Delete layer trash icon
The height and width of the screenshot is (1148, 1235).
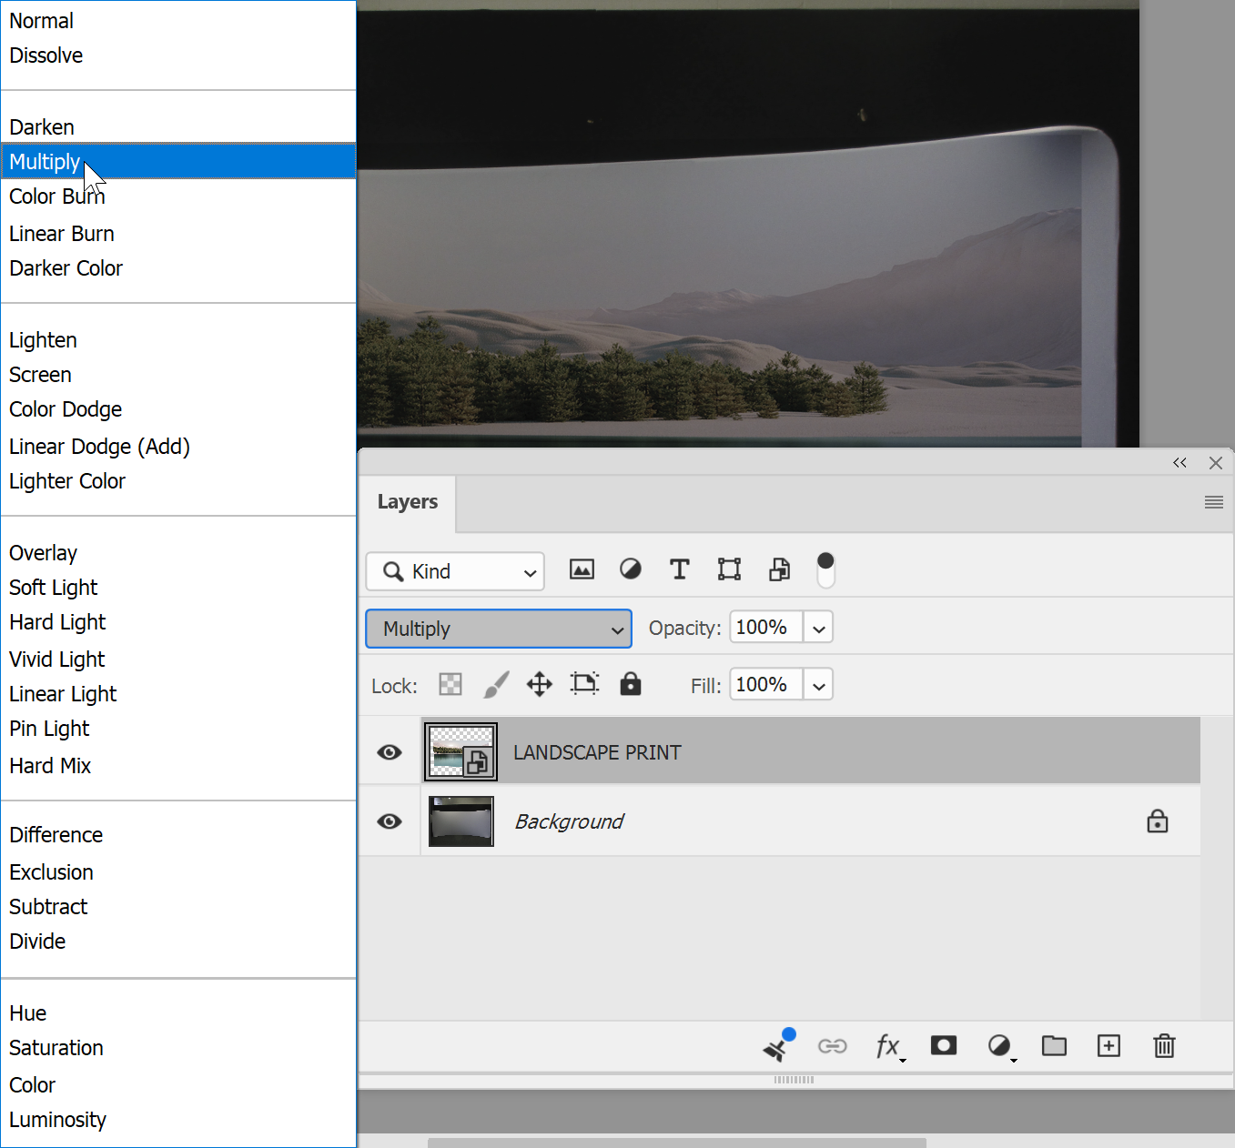[x=1164, y=1046]
